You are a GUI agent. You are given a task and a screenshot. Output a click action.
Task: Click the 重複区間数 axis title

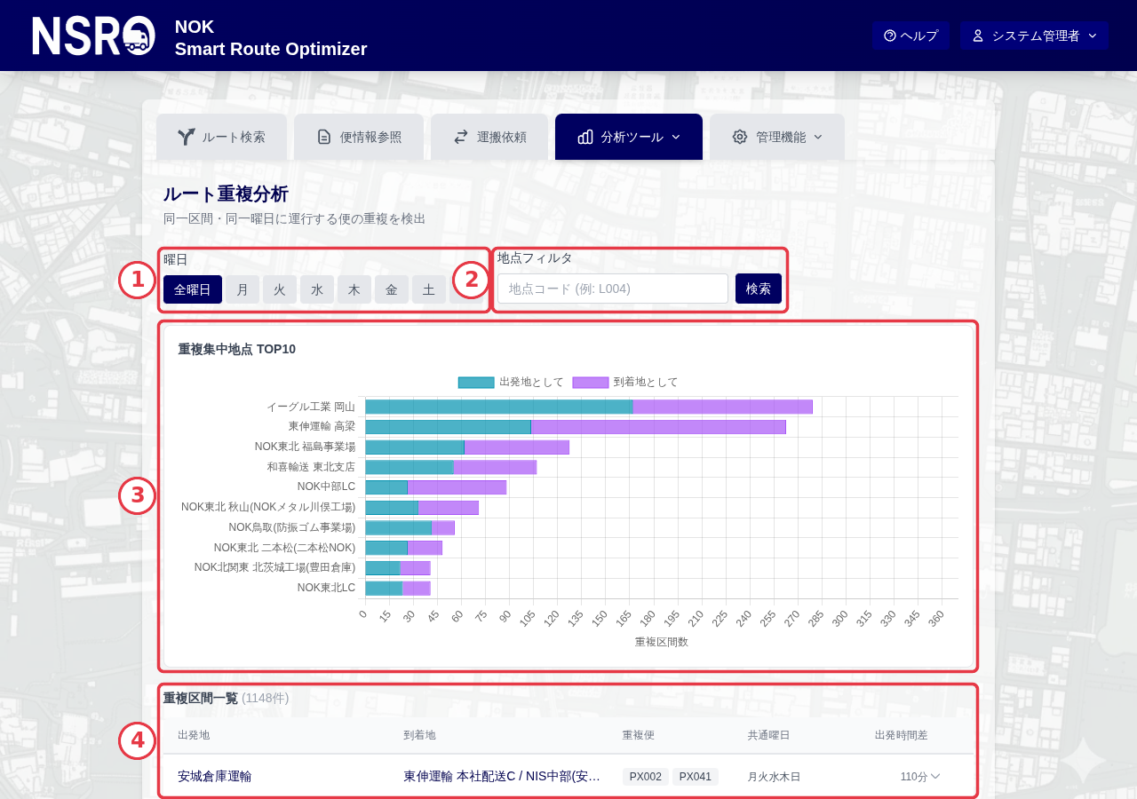tap(662, 642)
